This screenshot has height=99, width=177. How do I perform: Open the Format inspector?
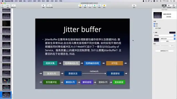click(x=164, y=5)
